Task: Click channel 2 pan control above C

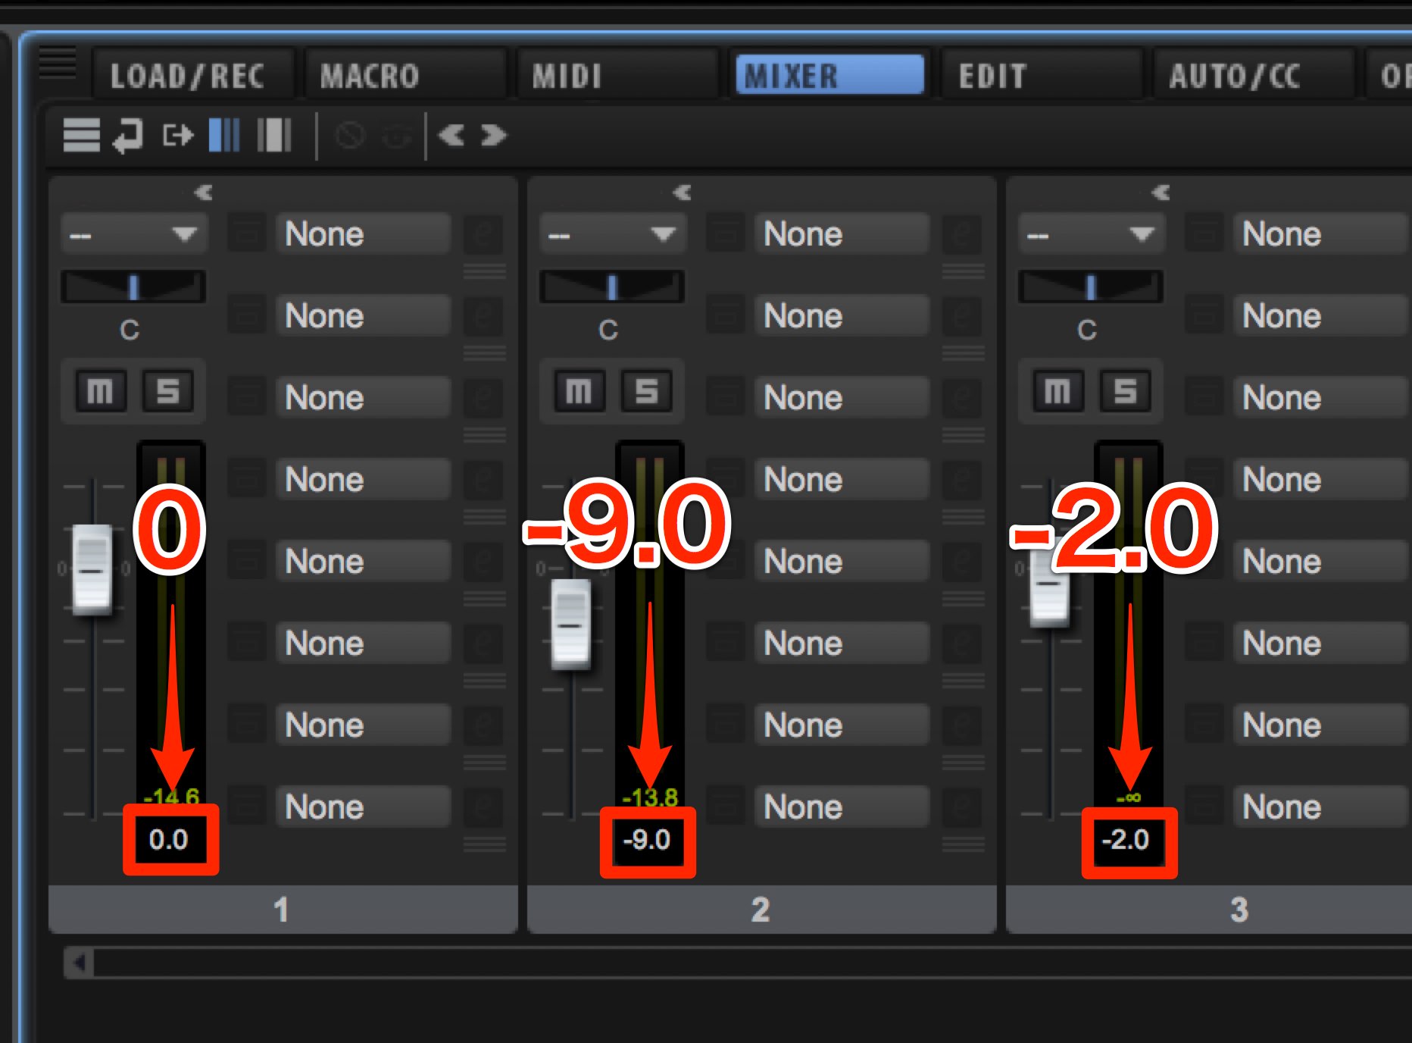Action: (x=612, y=287)
